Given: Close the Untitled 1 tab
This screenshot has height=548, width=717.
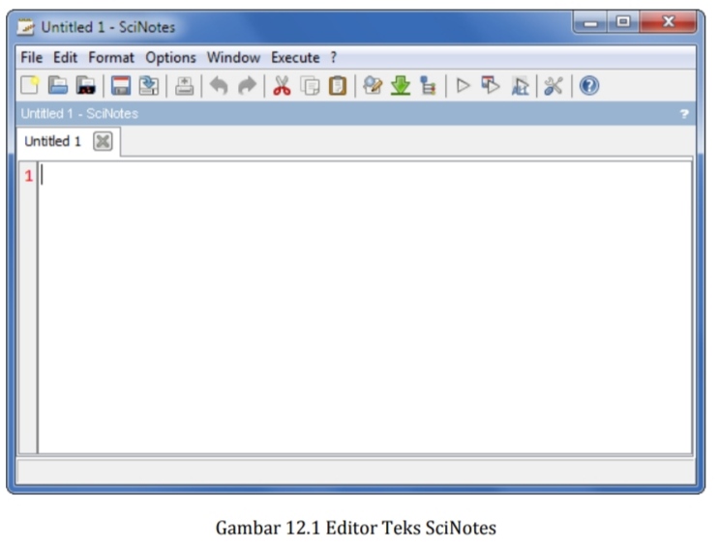Looking at the screenshot, I should point(103,141).
